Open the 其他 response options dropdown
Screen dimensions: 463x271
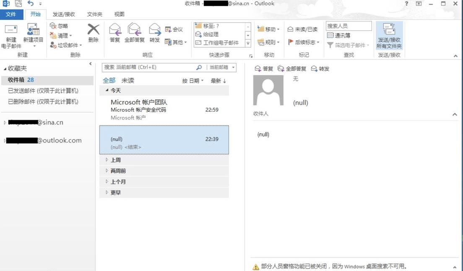click(176, 42)
